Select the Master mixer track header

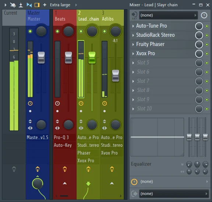tap(38, 18)
